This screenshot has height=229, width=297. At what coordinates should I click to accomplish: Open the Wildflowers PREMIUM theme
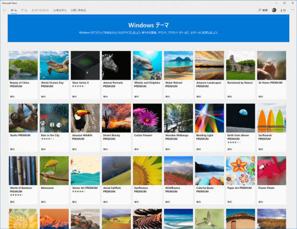[x=178, y=180]
